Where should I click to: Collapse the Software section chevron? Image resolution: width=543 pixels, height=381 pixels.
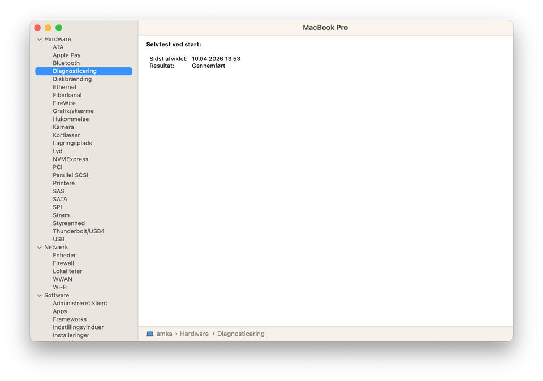40,296
